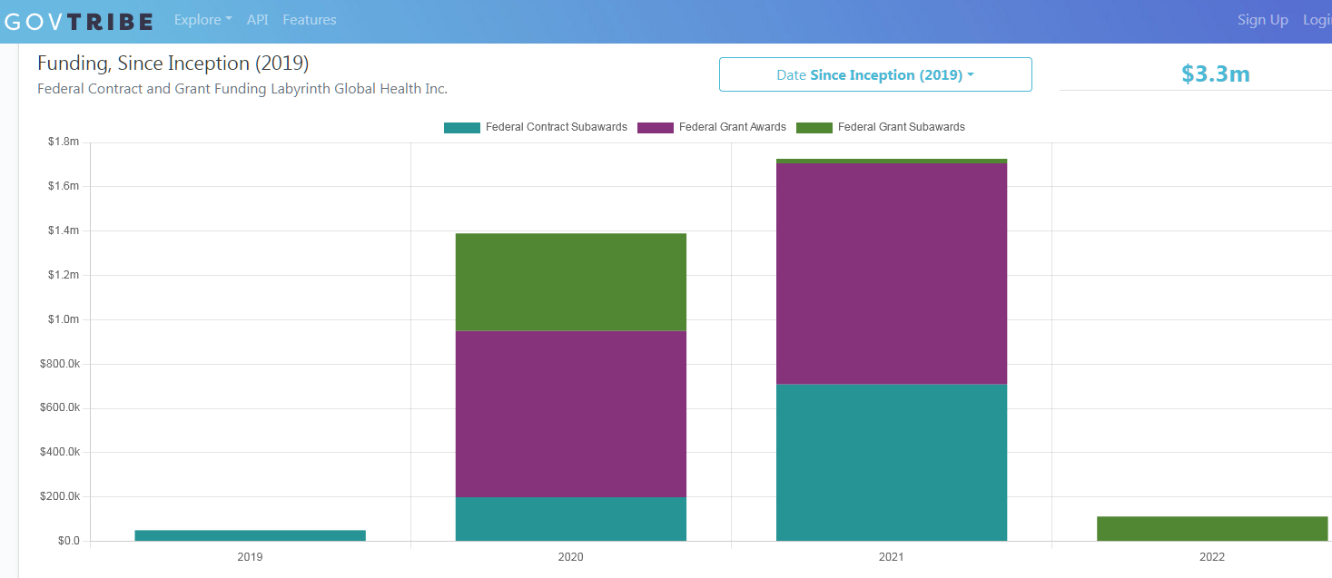Image resolution: width=1332 pixels, height=578 pixels.
Task: Open the Features page
Action: (310, 20)
